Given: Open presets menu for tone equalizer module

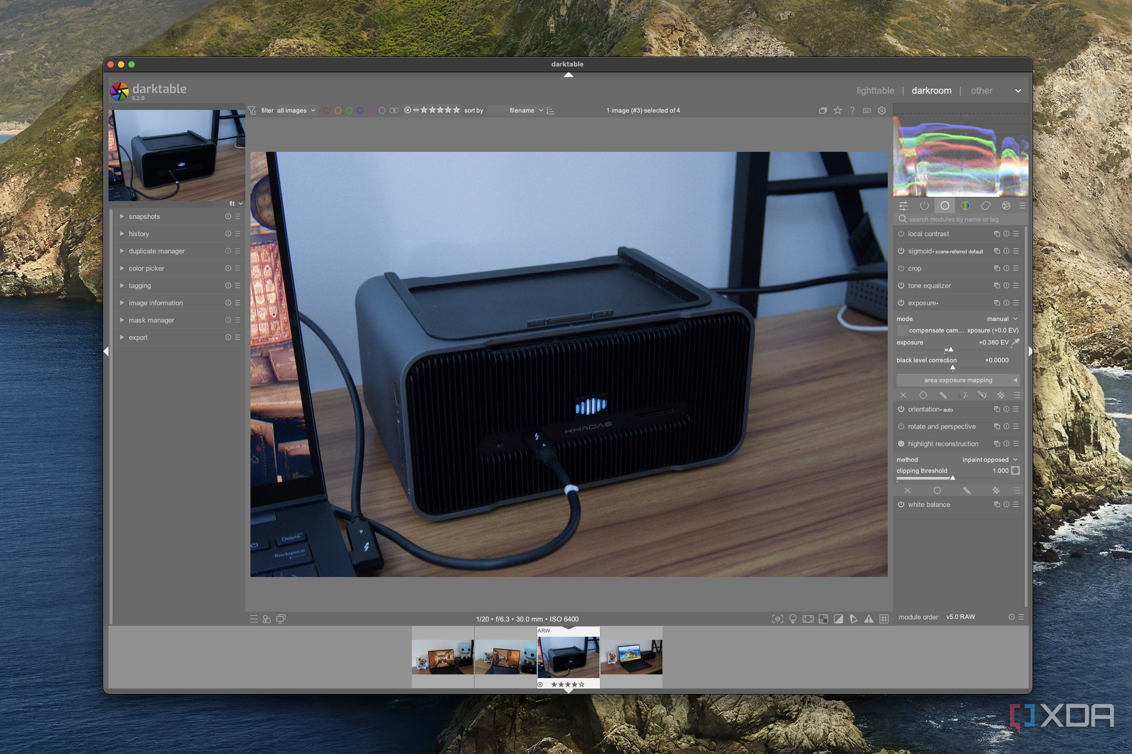Looking at the screenshot, I should pos(1016,286).
